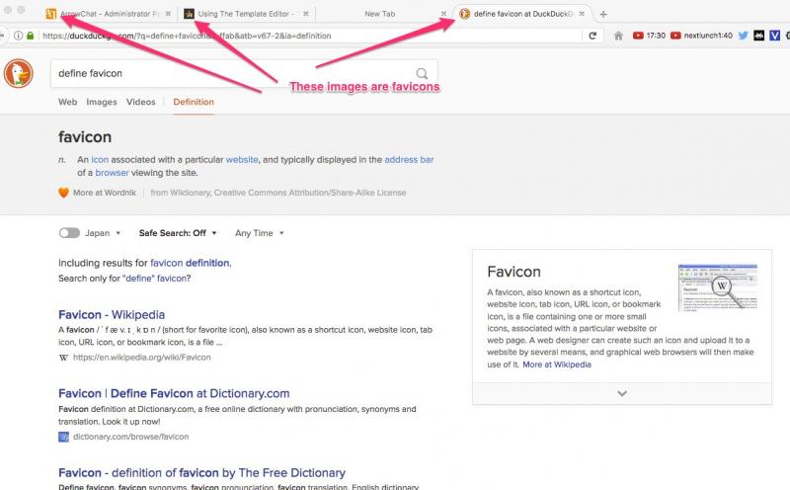Click the green padlock security icon

tap(31, 36)
